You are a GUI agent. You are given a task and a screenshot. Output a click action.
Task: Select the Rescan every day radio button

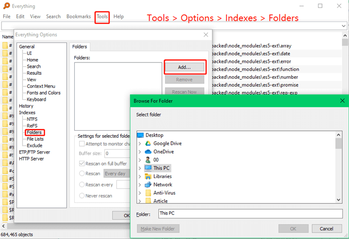82,173
